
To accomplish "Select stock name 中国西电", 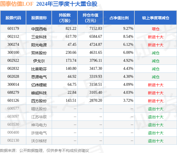I will point(39,29).
